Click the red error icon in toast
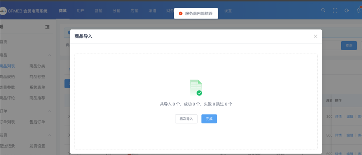Screen dimensions: 362x155 (180, 14)
